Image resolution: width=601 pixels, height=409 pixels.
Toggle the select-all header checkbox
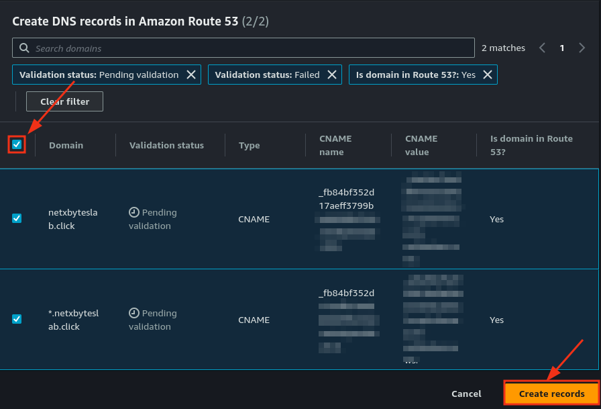click(x=17, y=144)
